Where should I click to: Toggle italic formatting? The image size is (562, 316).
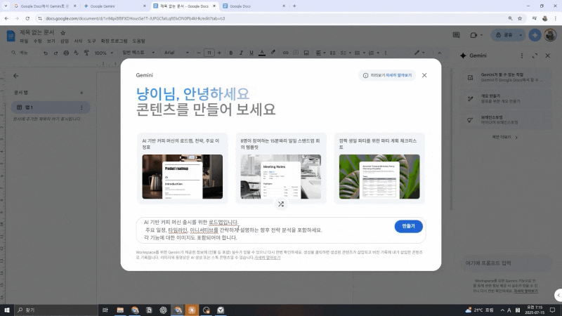coord(241,53)
